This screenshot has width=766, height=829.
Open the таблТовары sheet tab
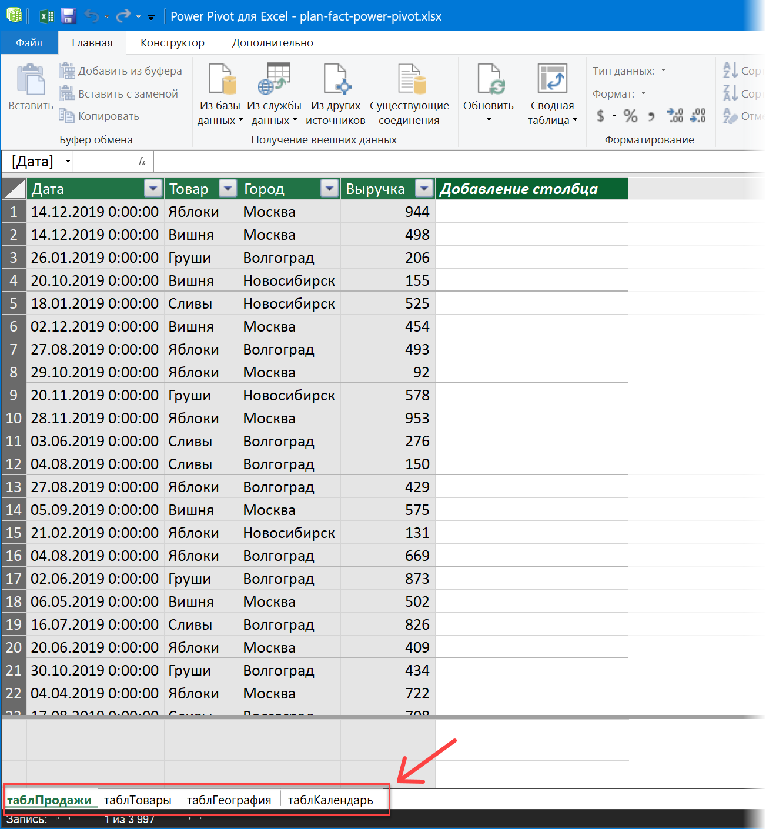(x=138, y=800)
